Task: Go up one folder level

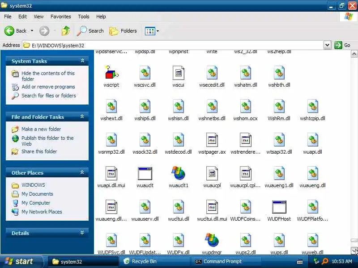Action: [x=66, y=31]
